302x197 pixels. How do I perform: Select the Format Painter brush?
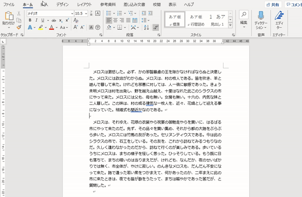pos(19,27)
